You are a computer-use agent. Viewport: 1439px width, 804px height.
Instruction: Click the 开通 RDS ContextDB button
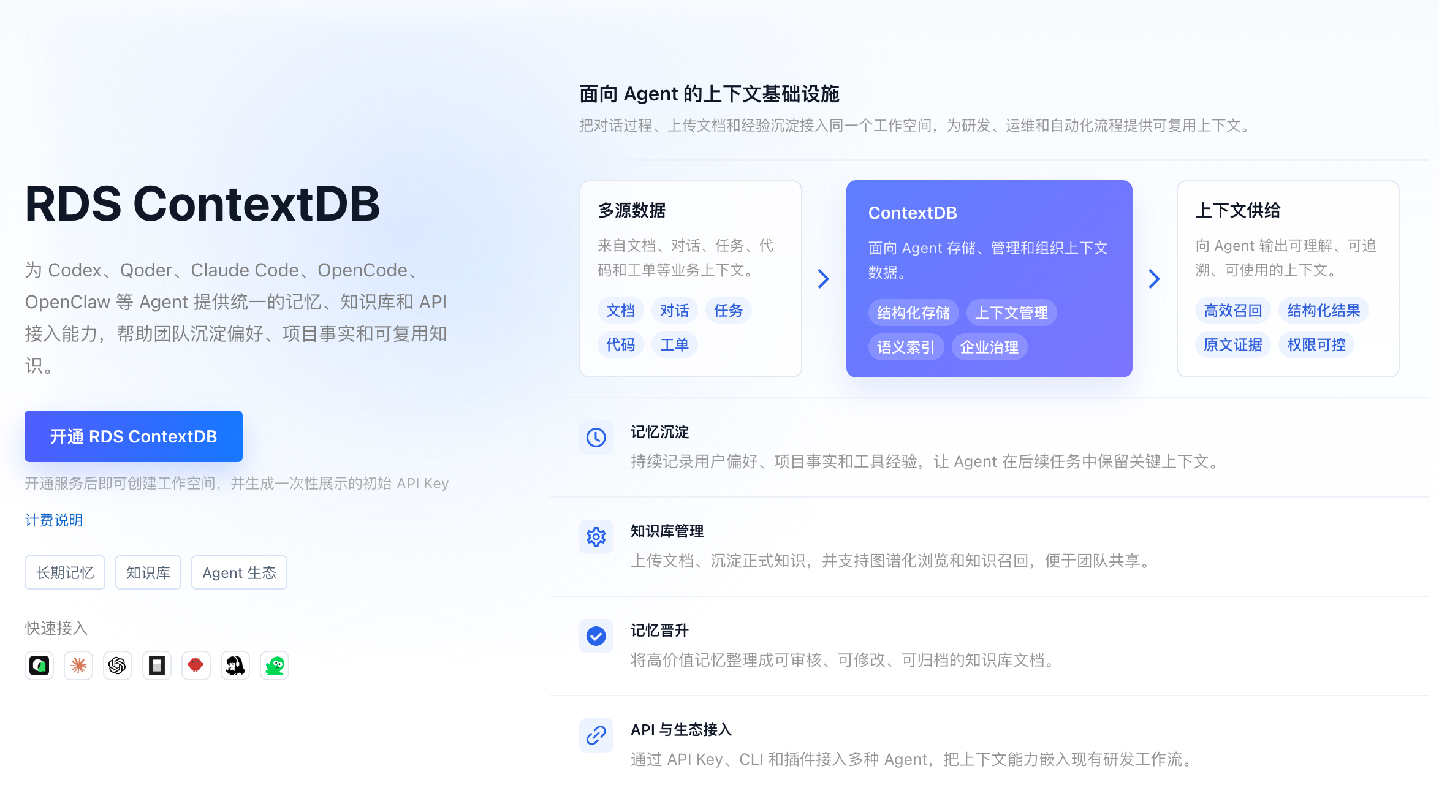[134, 436]
